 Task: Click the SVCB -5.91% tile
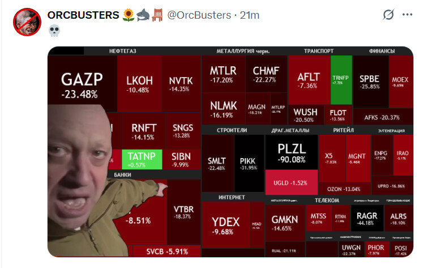click(167, 251)
